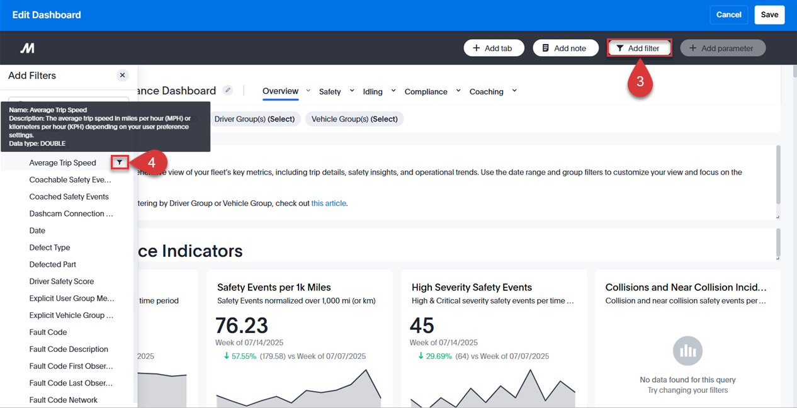This screenshot has width=797, height=408.
Task: Click the Save button
Action: pos(769,14)
